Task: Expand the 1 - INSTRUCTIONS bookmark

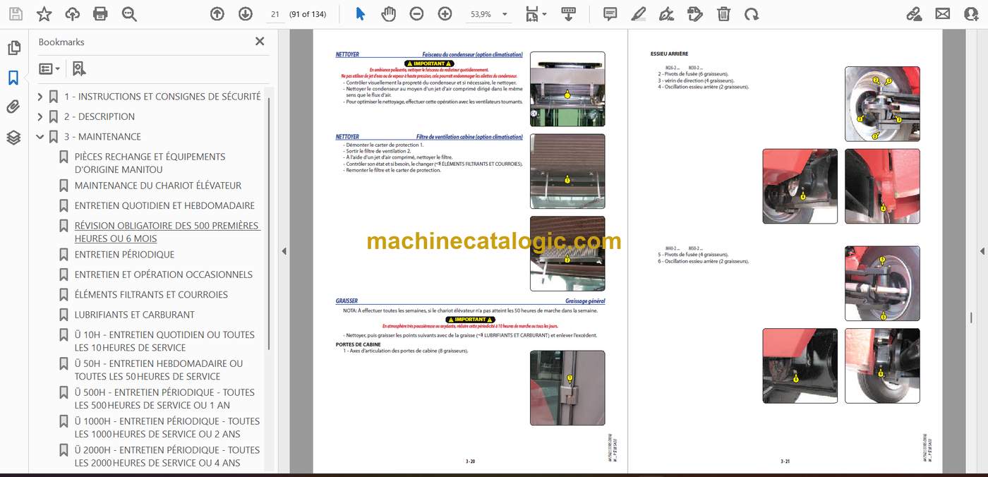Action: click(40, 97)
